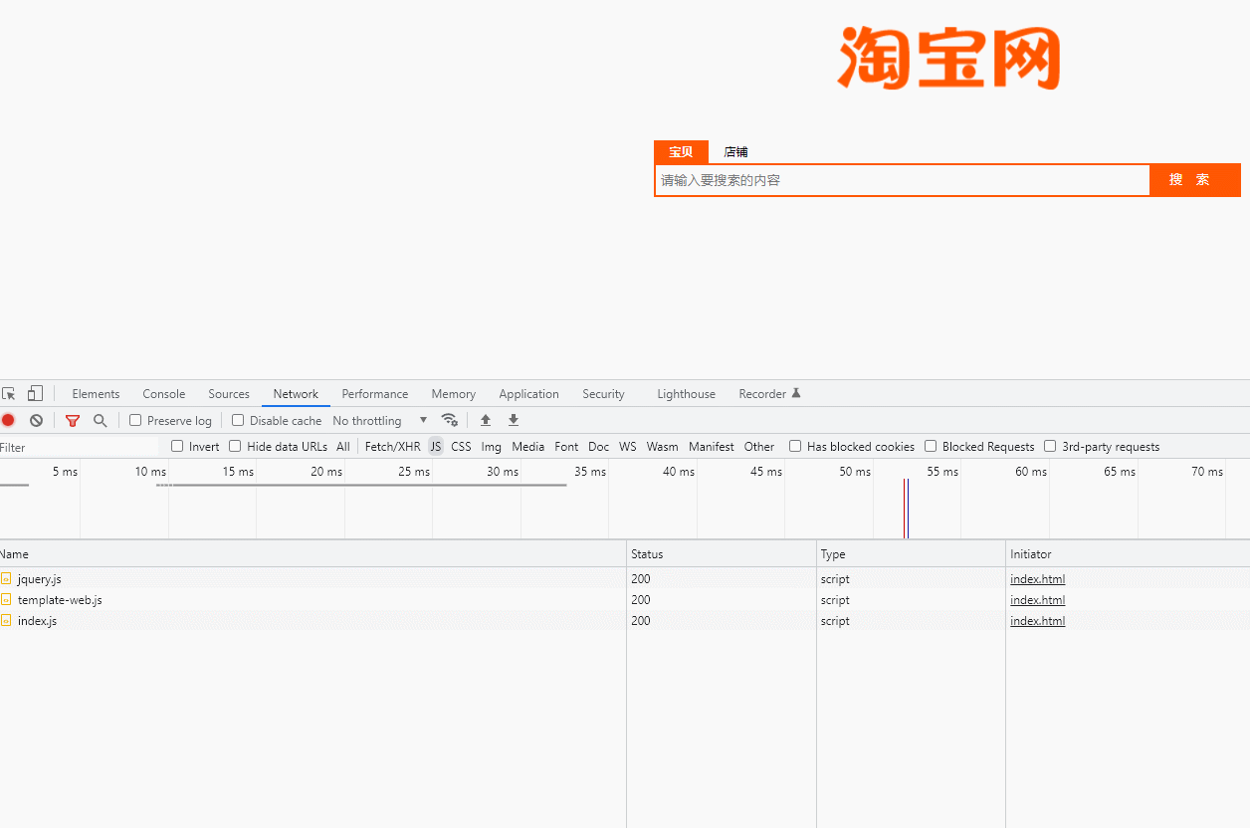1250x828 pixels.
Task: Switch to the Sources tab
Action: (229, 394)
